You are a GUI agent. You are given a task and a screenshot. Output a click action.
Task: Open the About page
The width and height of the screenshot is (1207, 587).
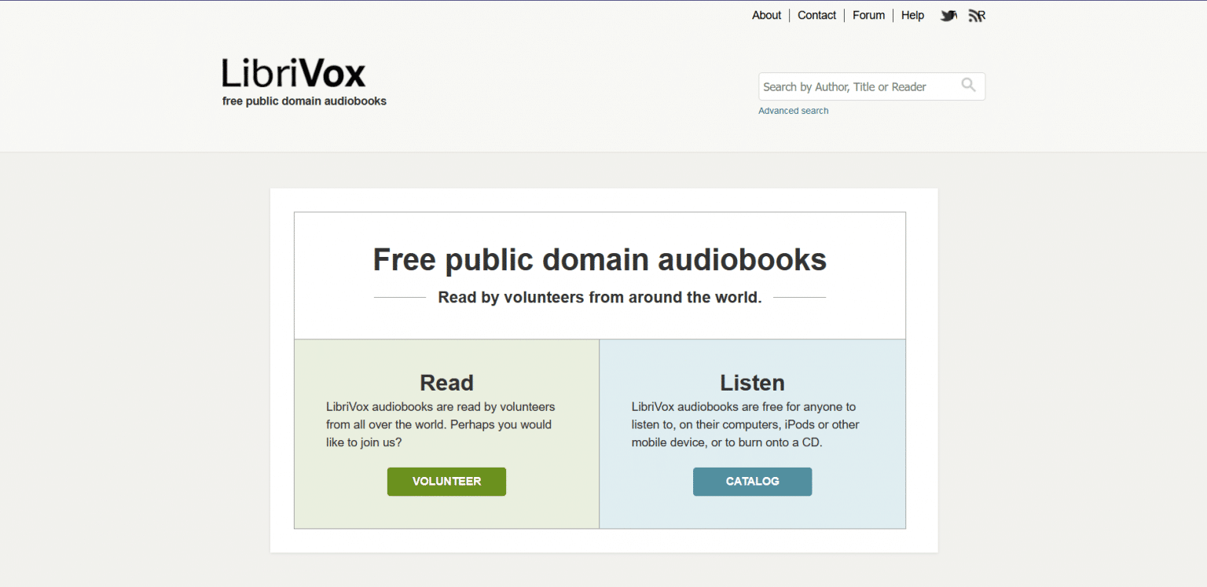[x=766, y=15]
